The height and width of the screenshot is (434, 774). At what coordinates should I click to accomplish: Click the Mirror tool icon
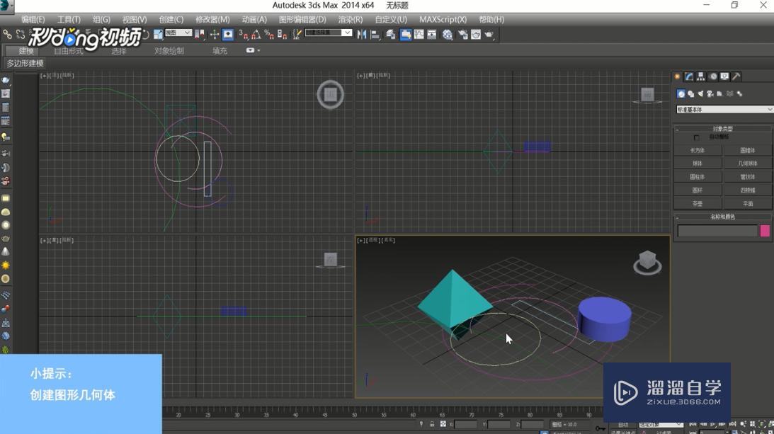coord(362,34)
